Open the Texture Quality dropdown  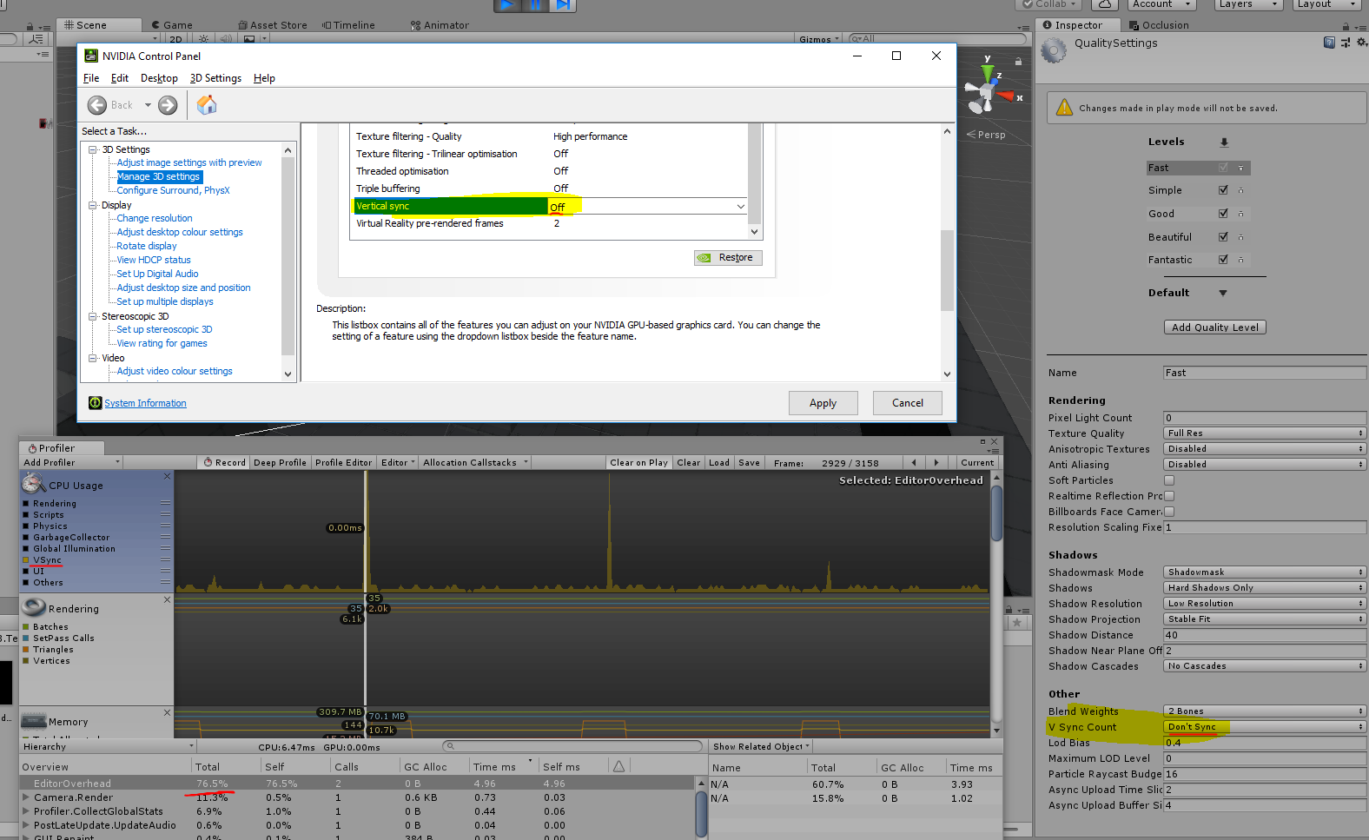[x=1265, y=433]
